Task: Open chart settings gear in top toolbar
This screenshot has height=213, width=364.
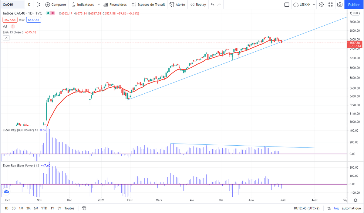Action: (322, 5)
